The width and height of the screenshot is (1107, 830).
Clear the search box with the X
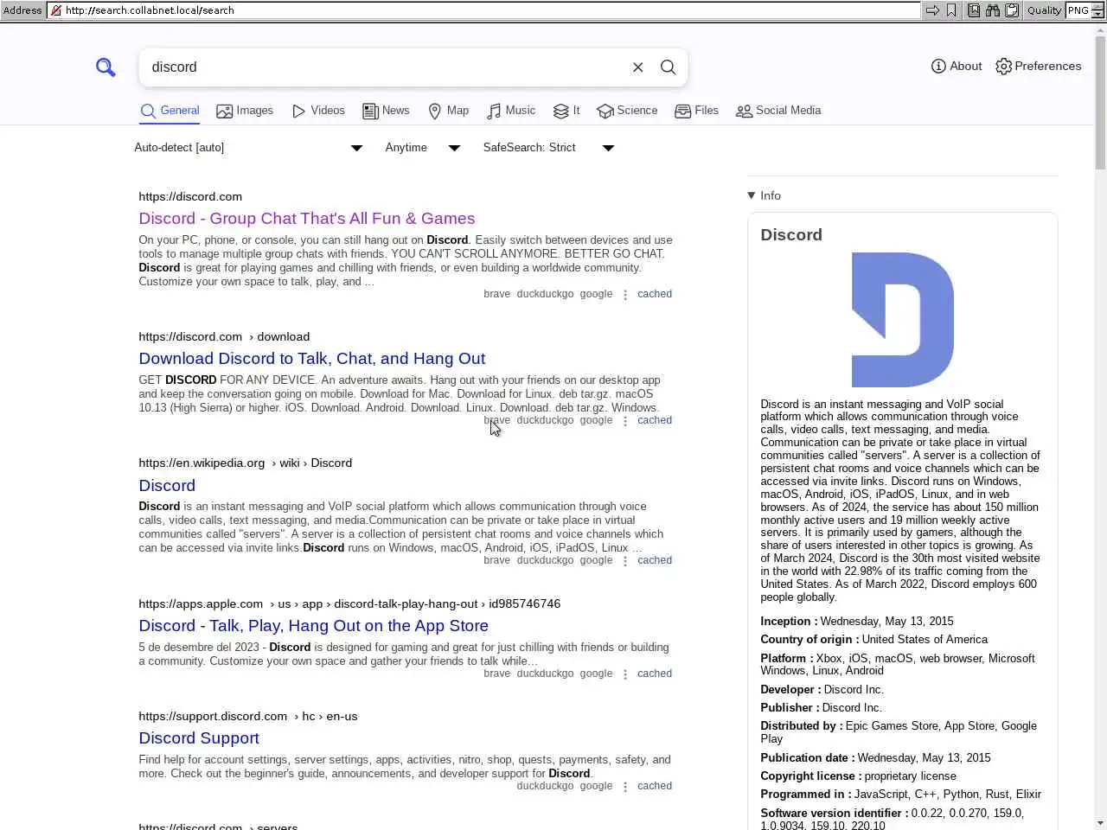click(x=638, y=67)
